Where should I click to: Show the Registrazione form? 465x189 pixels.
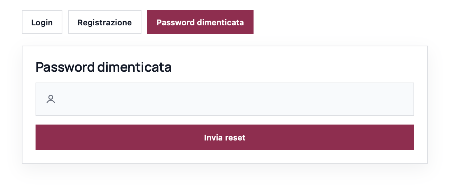(104, 22)
